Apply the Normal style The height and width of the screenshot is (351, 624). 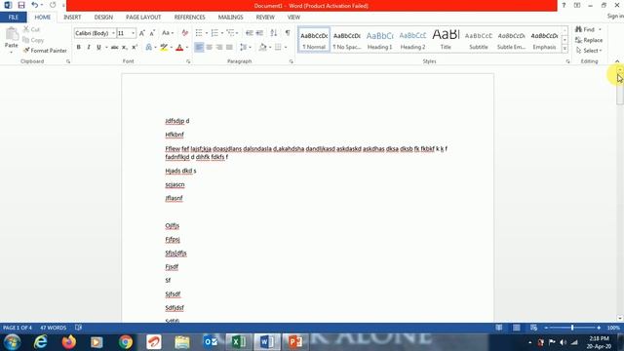tap(314, 39)
